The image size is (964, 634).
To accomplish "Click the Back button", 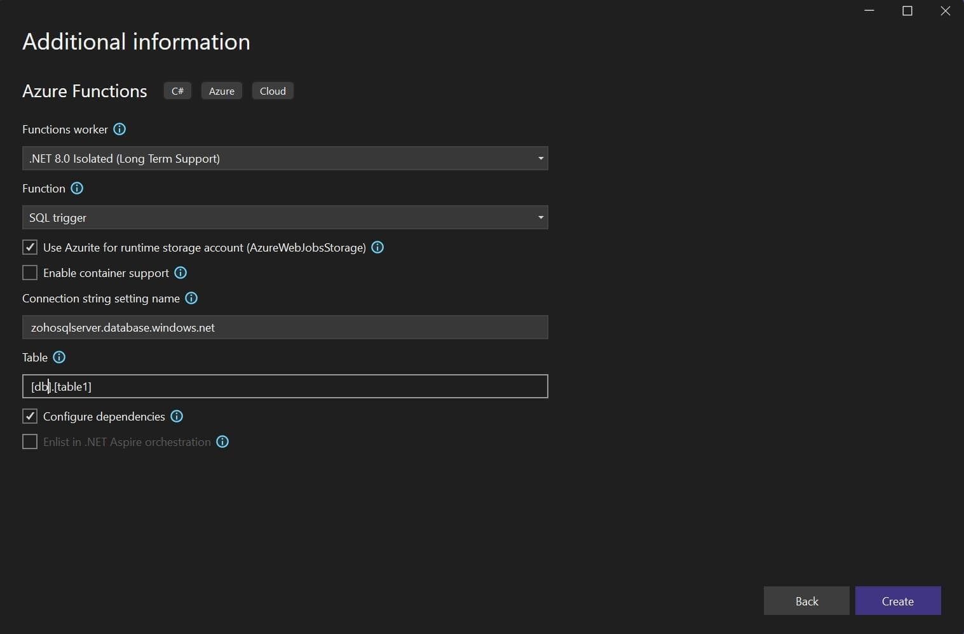I will (x=806, y=600).
